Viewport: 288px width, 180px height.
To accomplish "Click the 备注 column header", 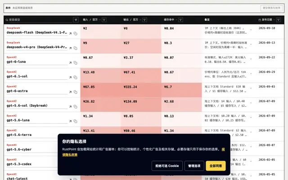I will (207, 20).
